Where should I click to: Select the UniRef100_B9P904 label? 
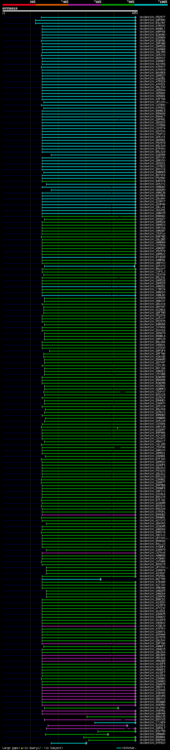(152, 740)
